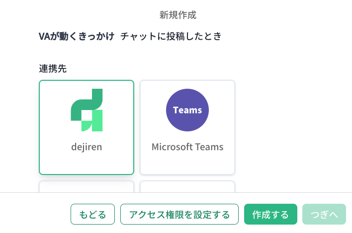
Task: Click the チャットに投稿したとき trigger text
Action: pyautogui.click(x=171, y=36)
